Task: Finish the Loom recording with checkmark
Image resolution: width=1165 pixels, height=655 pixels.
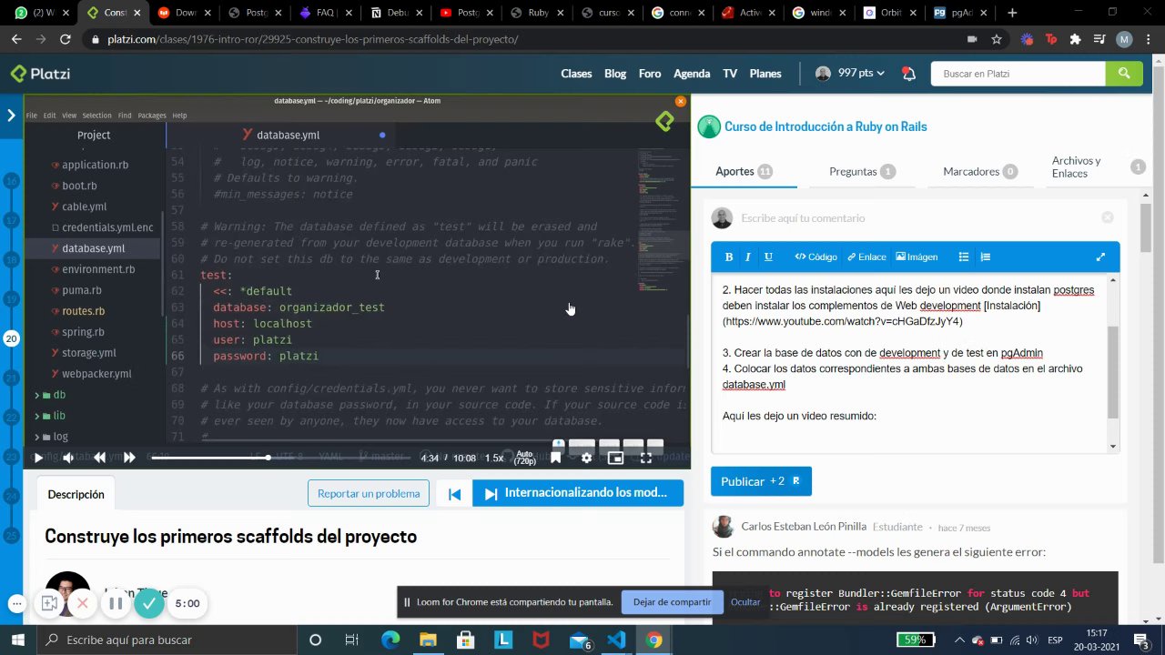Action: point(149,603)
